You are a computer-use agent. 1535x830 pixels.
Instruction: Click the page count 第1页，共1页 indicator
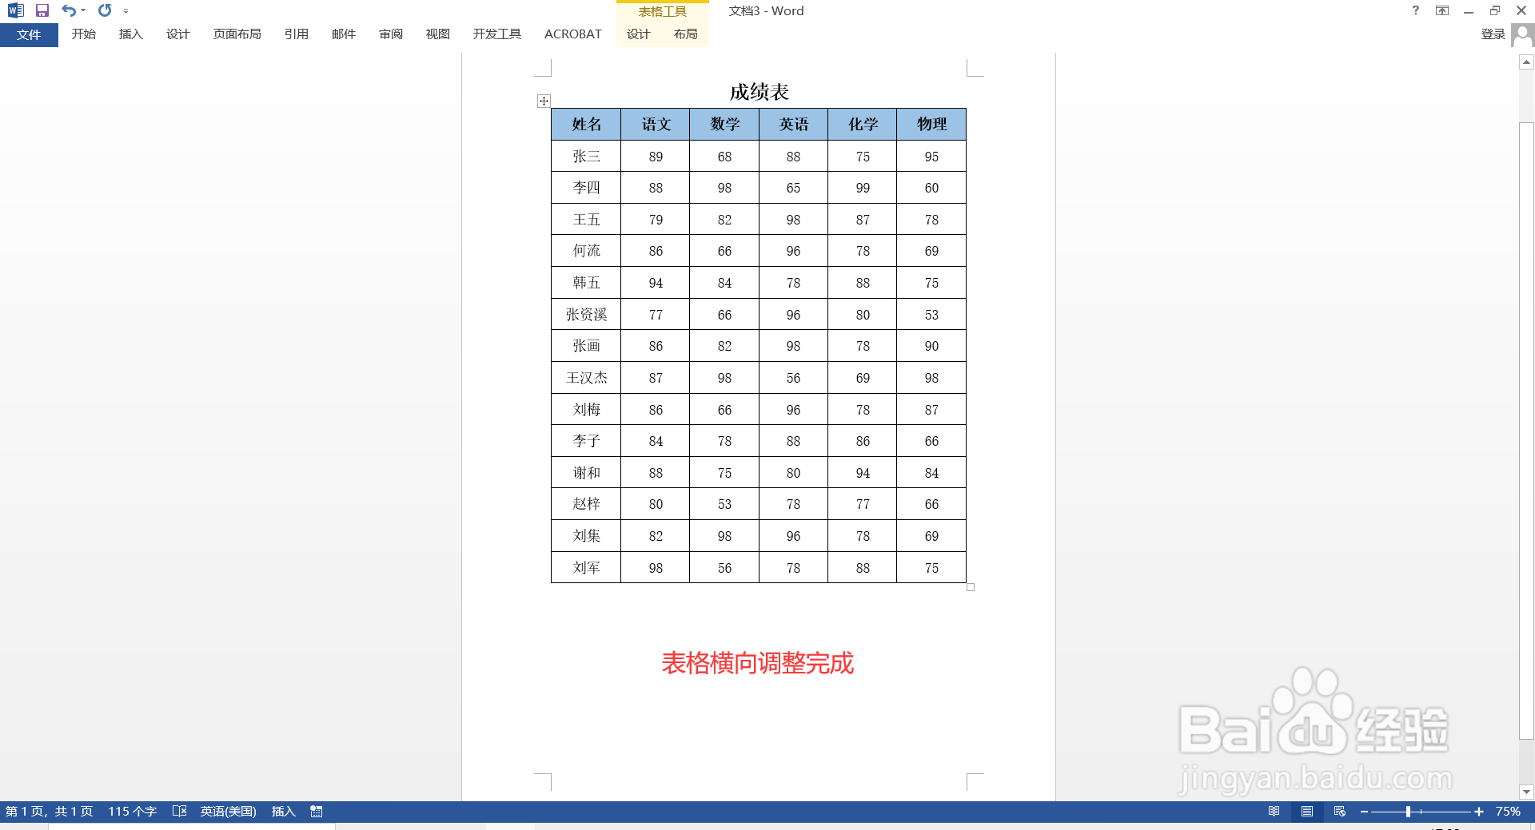click(49, 812)
